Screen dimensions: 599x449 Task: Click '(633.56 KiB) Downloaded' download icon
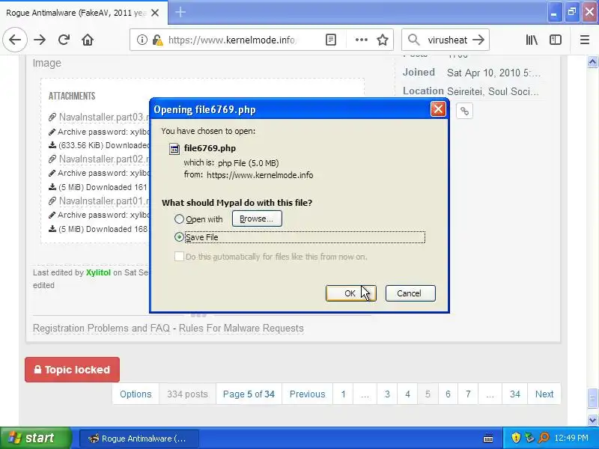point(52,145)
